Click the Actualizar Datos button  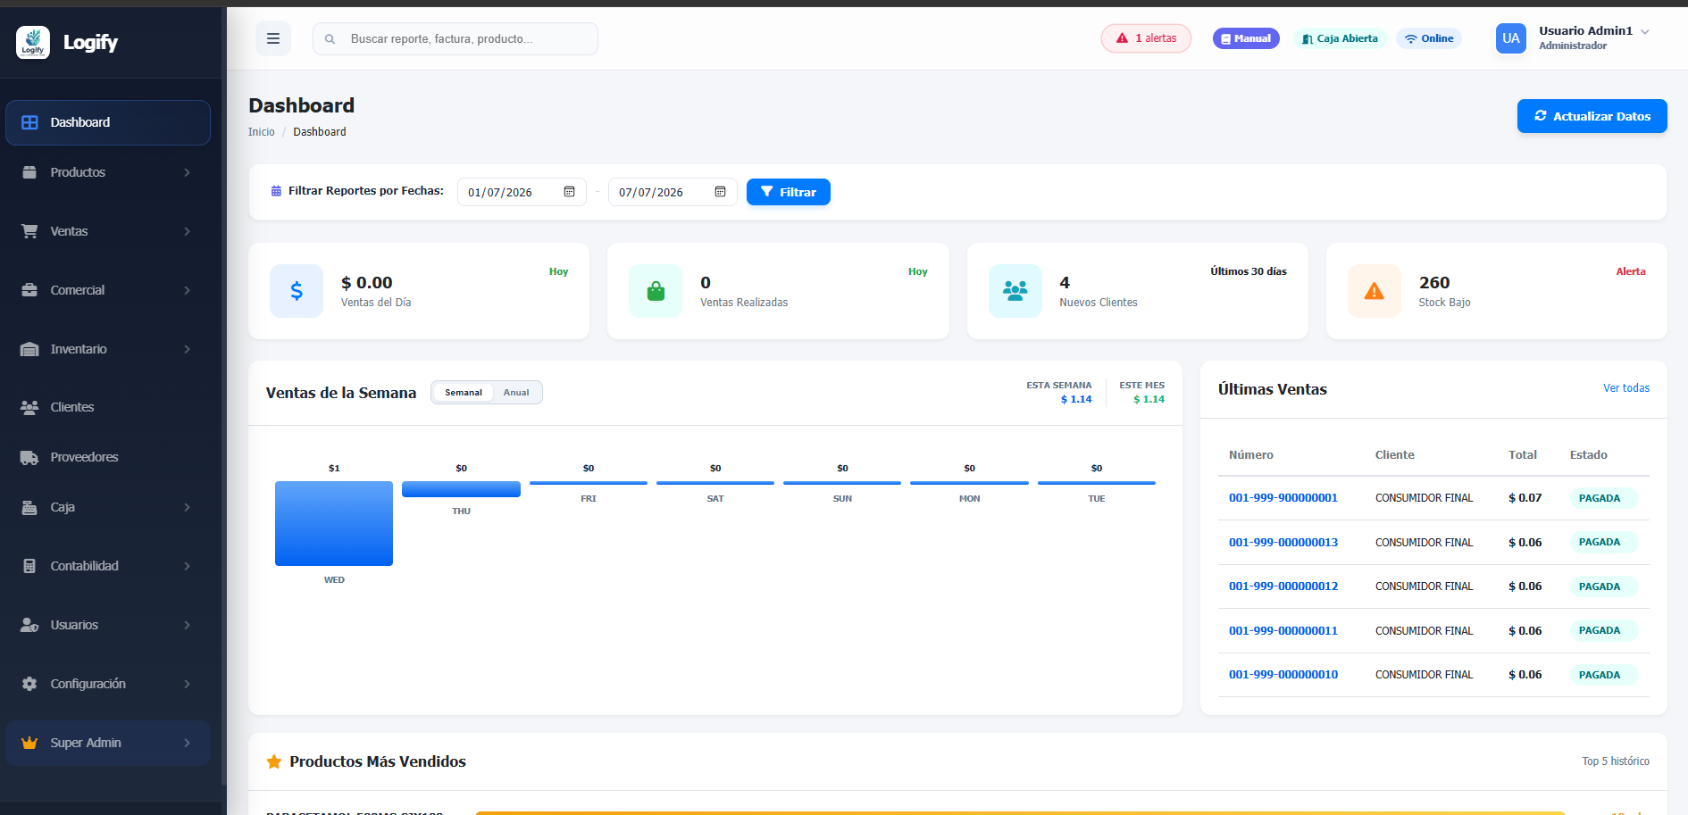pyautogui.click(x=1592, y=116)
